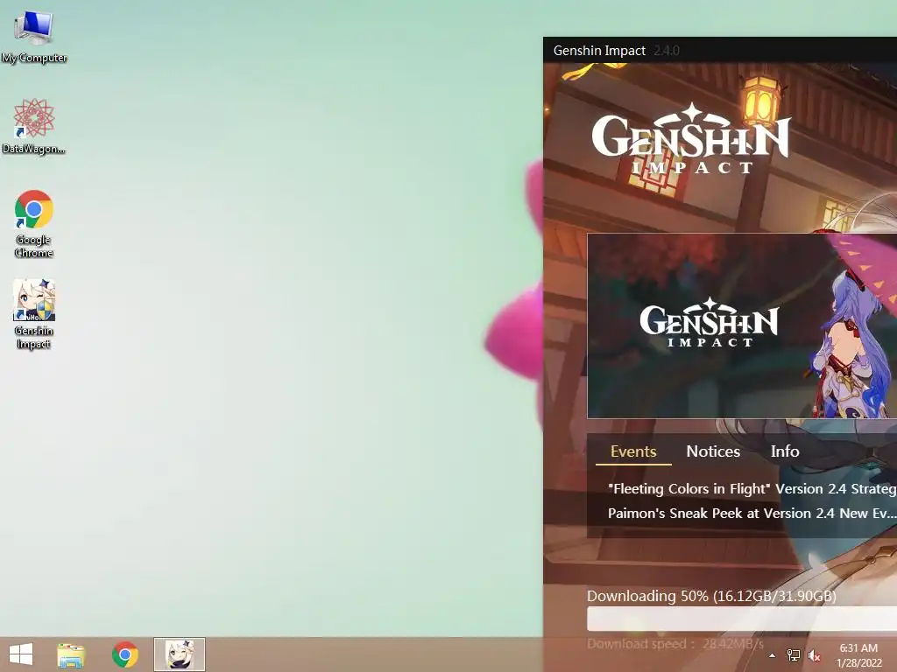Click the "Downloading 50%" status text
Viewport: 897px width, 672px height.
click(711, 596)
